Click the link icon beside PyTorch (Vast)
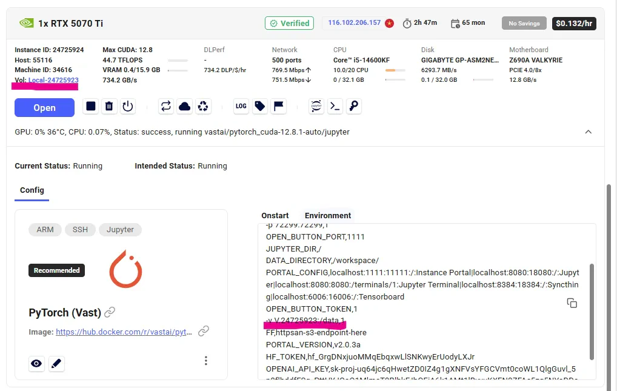617x391 pixels. pyautogui.click(x=110, y=312)
